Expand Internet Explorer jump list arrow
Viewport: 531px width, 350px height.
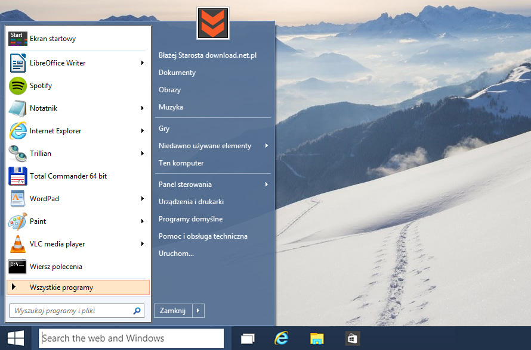(x=143, y=131)
